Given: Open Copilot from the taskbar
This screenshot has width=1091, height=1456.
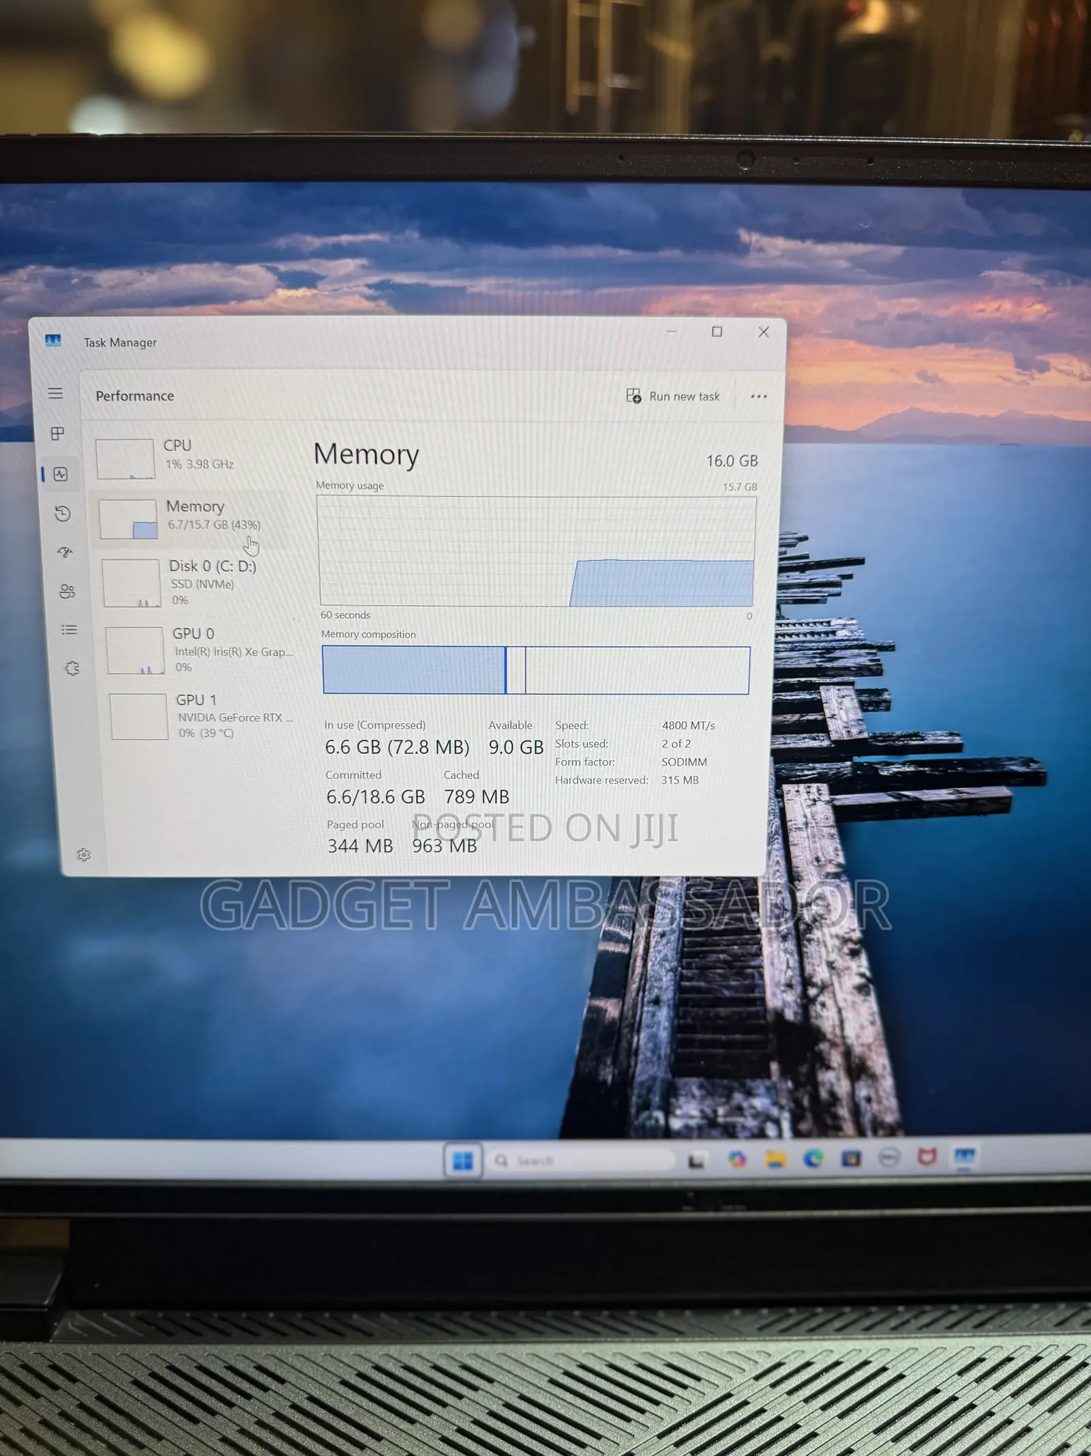Looking at the screenshot, I should pyautogui.click(x=736, y=1159).
